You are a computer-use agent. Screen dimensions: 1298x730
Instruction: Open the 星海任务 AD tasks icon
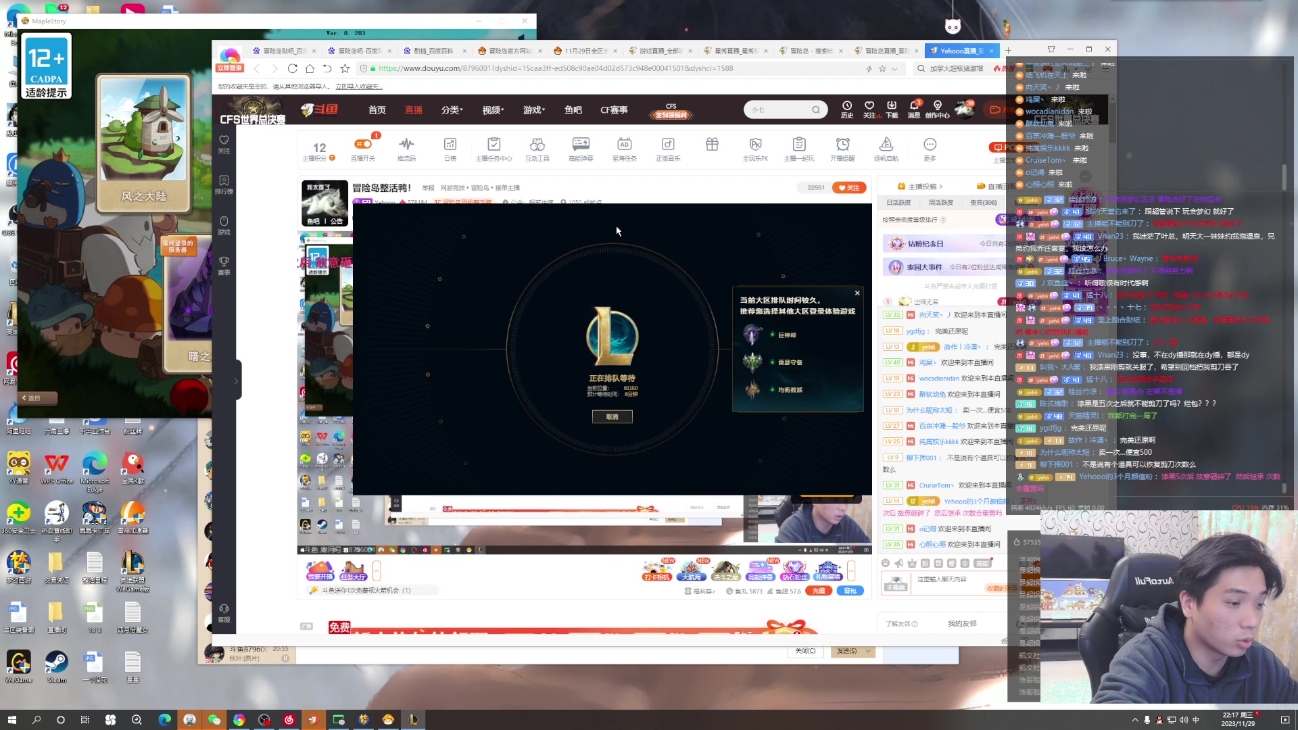pos(624,149)
